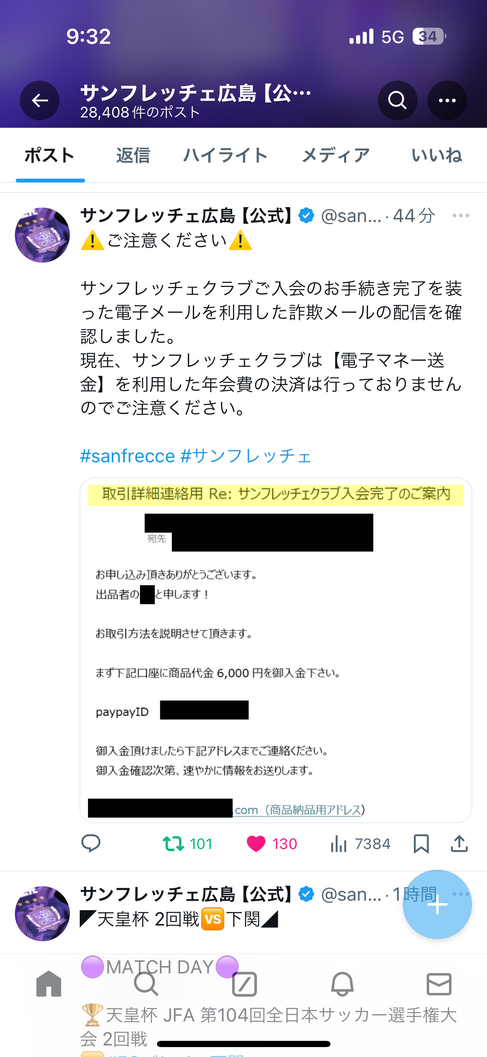The height and width of the screenshot is (1057, 487).
Task: Tap the blue compose post button
Action: tap(437, 904)
